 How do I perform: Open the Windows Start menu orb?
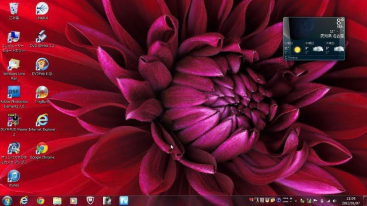7,201
